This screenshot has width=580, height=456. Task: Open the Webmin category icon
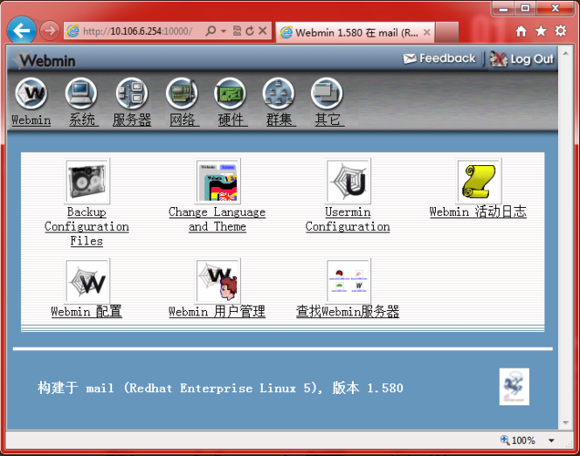(31, 93)
